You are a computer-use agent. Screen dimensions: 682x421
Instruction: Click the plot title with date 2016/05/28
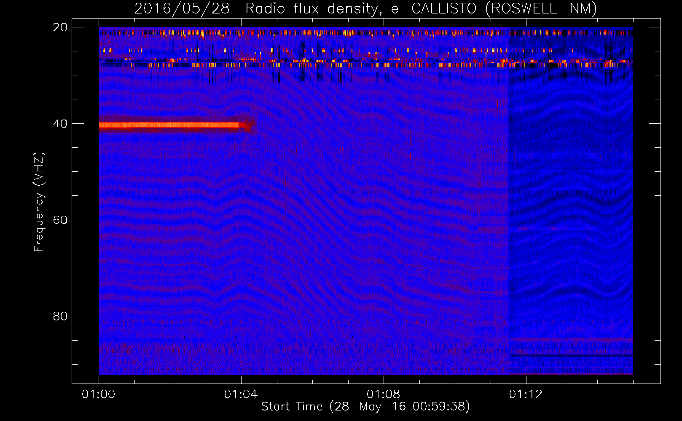[x=365, y=8]
